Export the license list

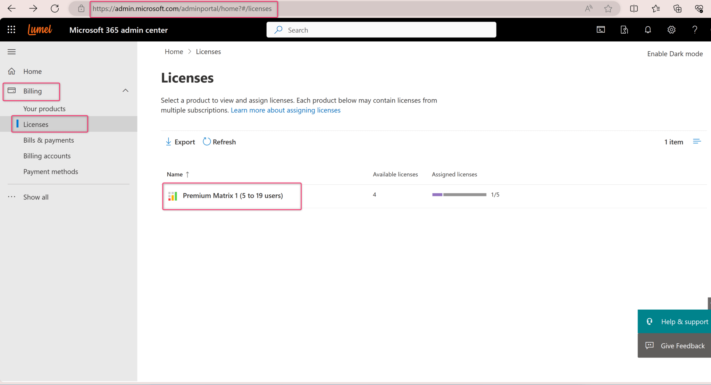[x=180, y=142]
